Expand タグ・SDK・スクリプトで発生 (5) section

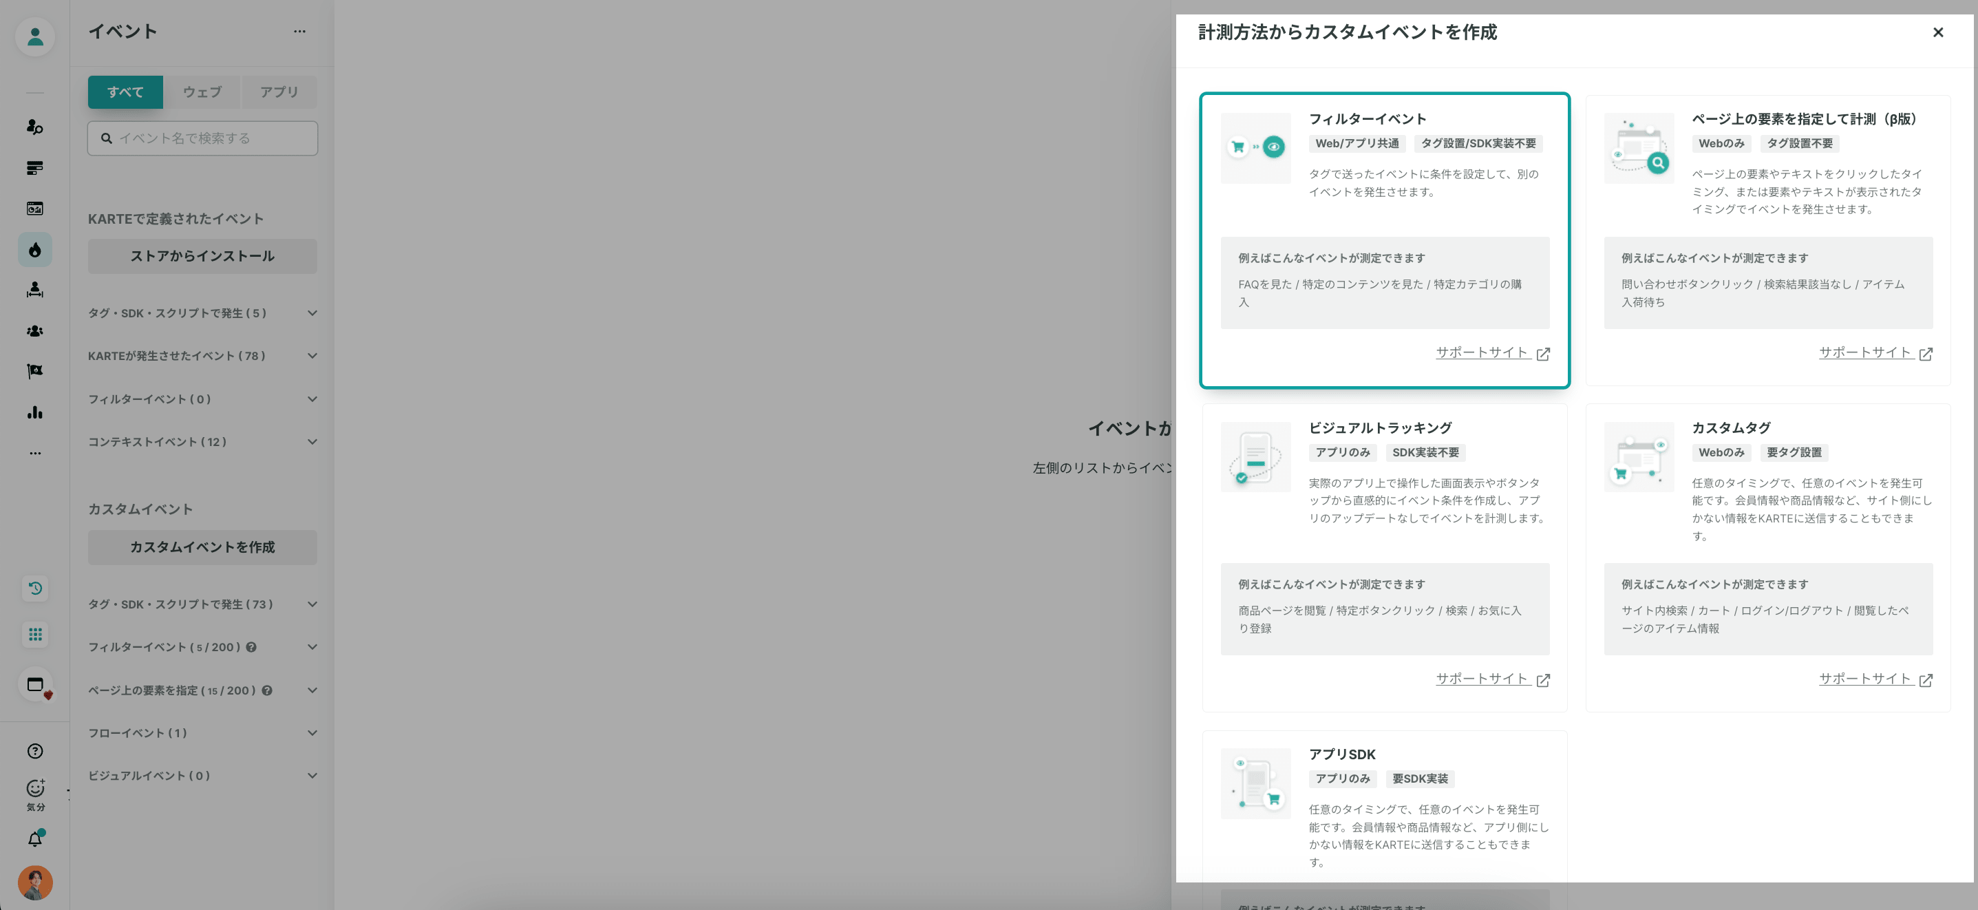click(203, 313)
